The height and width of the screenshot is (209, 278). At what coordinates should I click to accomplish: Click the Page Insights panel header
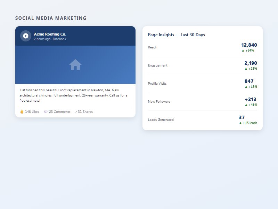(x=176, y=35)
